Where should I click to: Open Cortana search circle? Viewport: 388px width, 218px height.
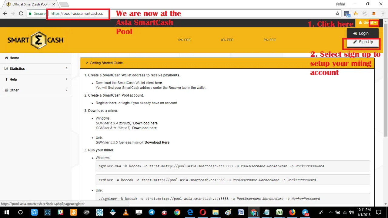[20, 212]
